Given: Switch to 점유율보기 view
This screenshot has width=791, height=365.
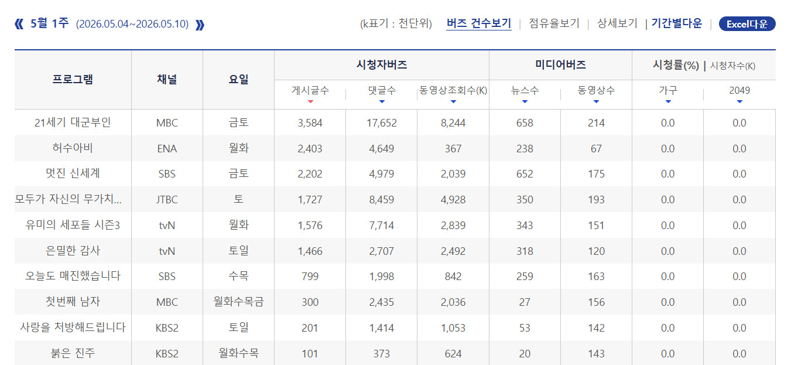Looking at the screenshot, I should [554, 24].
